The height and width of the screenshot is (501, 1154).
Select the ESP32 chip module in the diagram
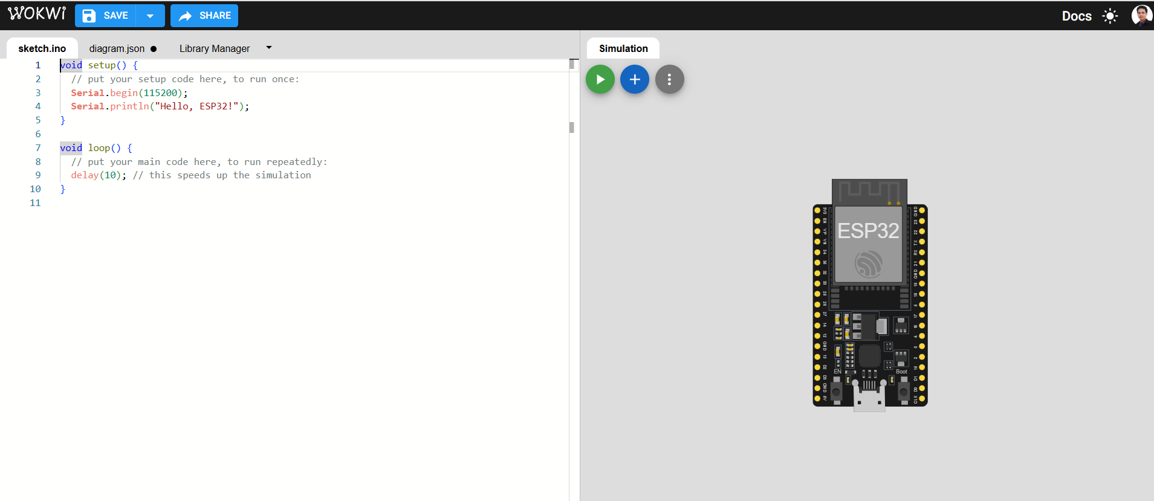coord(869,245)
